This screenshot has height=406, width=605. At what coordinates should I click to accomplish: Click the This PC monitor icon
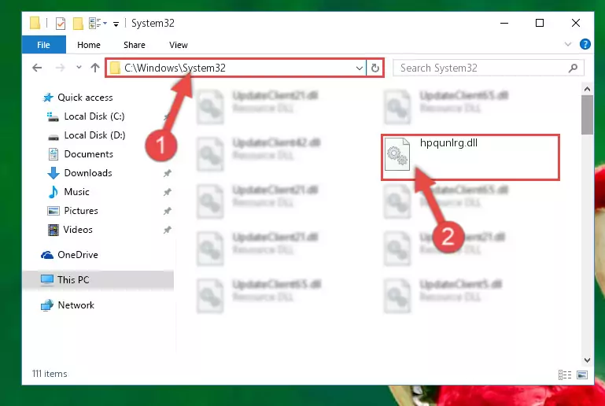point(47,280)
